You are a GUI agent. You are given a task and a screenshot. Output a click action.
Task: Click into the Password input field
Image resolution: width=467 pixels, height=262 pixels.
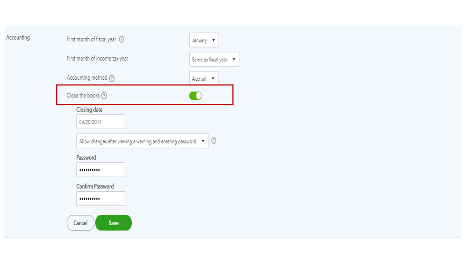pos(101,170)
